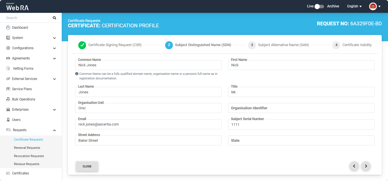This screenshot has height=181, width=388.
Task: Expand the Agreements chevron
Action: [55, 59]
